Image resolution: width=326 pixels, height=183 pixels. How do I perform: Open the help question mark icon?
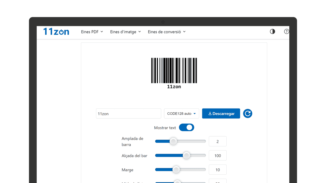pyautogui.click(x=287, y=32)
